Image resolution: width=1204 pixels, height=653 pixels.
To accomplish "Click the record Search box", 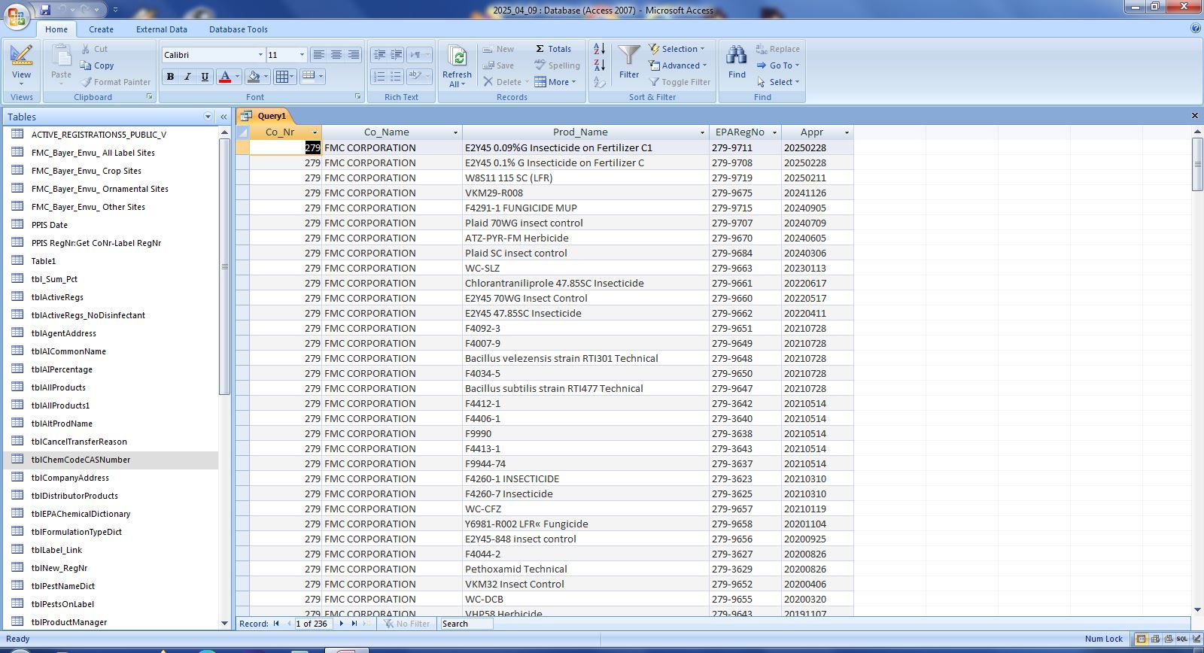I will click(x=466, y=624).
